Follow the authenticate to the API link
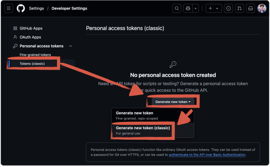The height and width of the screenshot is (167, 270). [x=207, y=155]
